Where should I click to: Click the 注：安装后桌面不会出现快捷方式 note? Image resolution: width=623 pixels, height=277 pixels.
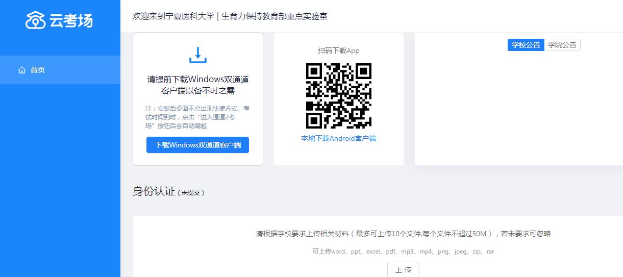pos(197,117)
